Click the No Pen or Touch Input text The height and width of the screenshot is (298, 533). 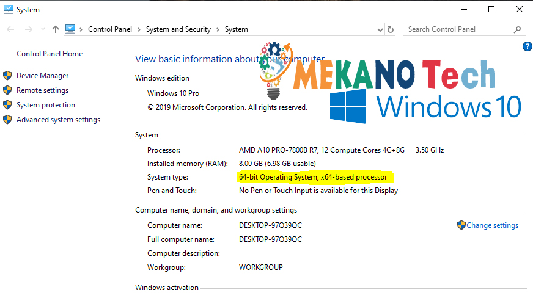(x=318, y=191)
